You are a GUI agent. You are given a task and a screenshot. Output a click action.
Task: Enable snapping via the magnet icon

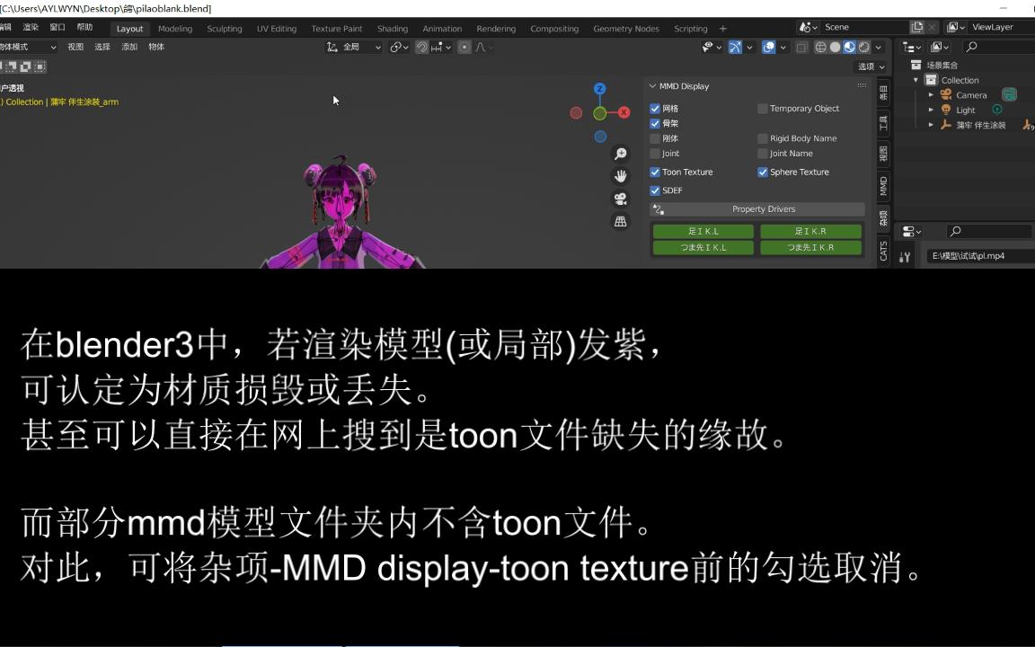tap(420, 47)
